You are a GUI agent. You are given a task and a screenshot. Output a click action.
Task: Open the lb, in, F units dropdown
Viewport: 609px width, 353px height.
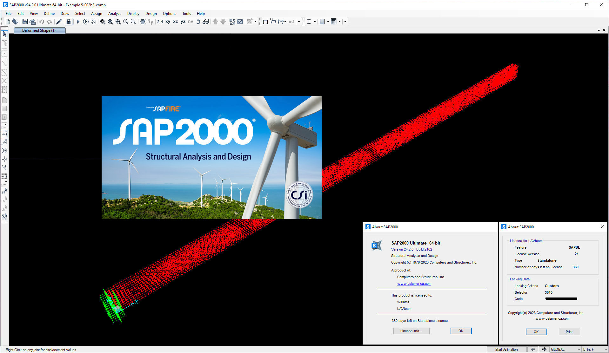pyautogui.click(x=595, y=350)
